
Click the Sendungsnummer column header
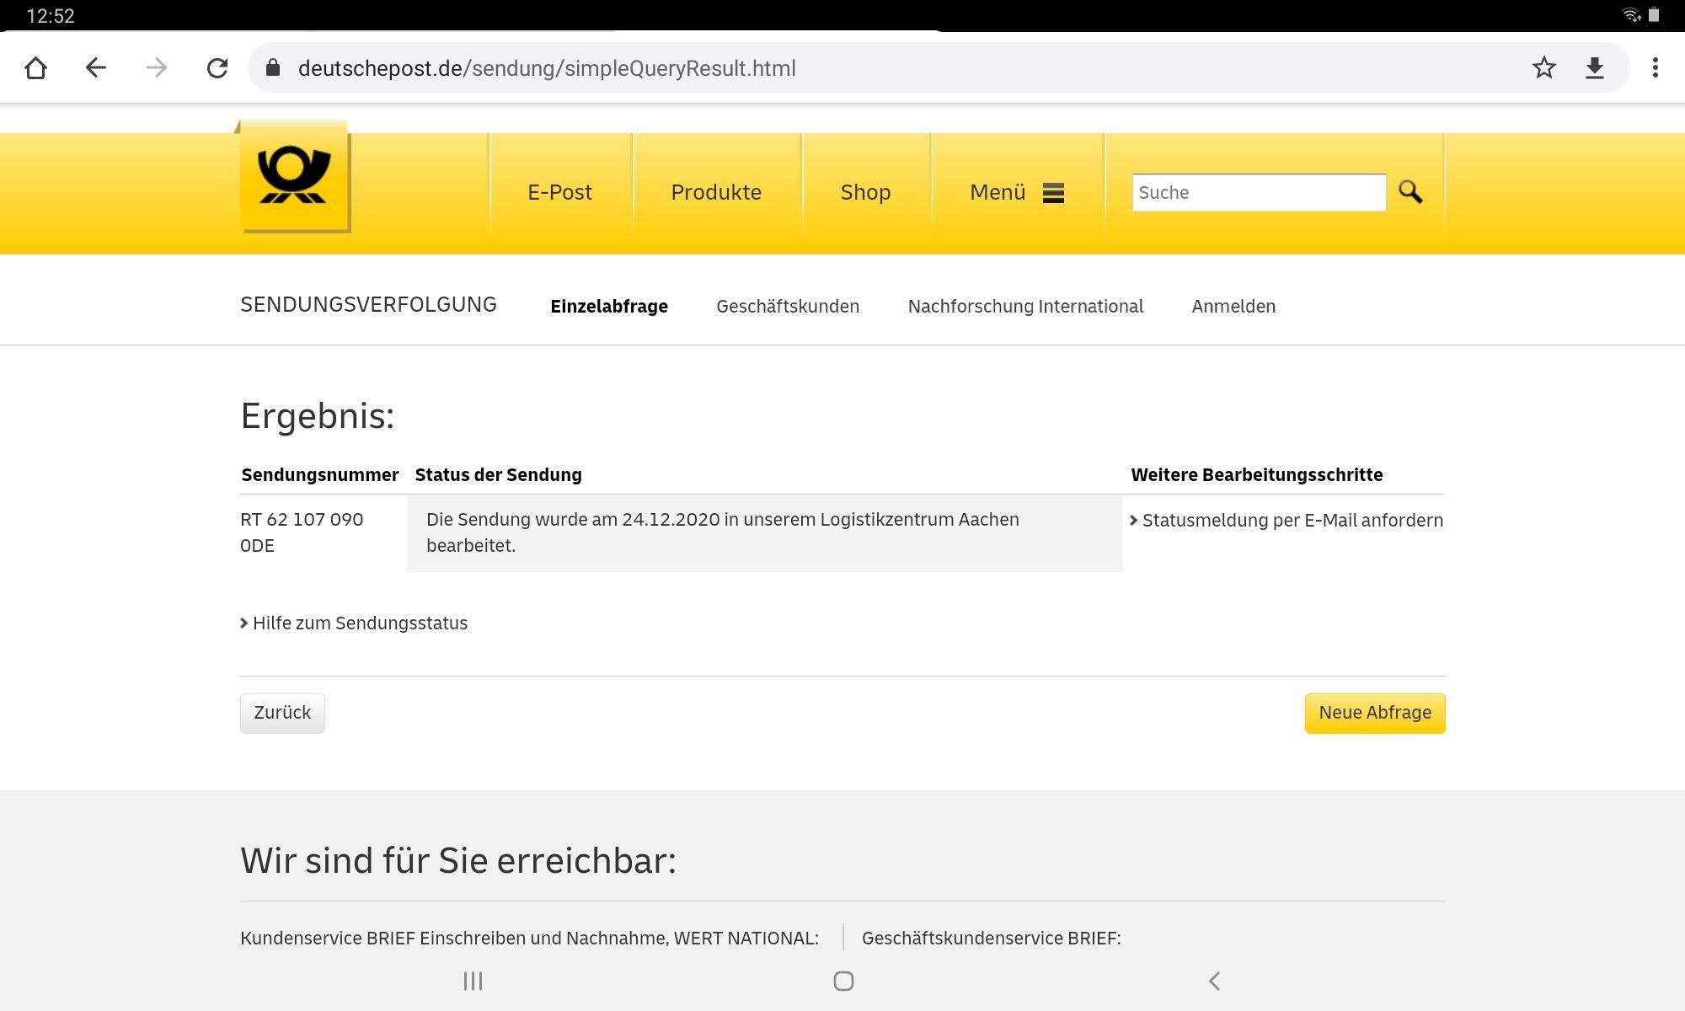pyautogui.click(x=320, y=475)
